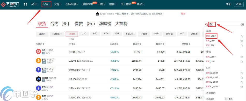Sort by 交易量 column
Image resolution: width=246 pixels, height=101 pixels.
pos(186,44)
